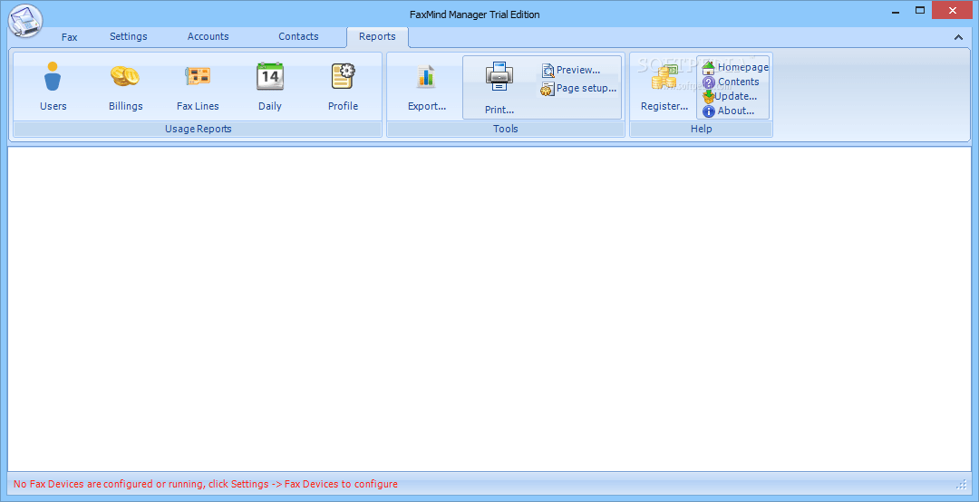
Task: Check for Update in Help group
Action: [x=729, y=96]
